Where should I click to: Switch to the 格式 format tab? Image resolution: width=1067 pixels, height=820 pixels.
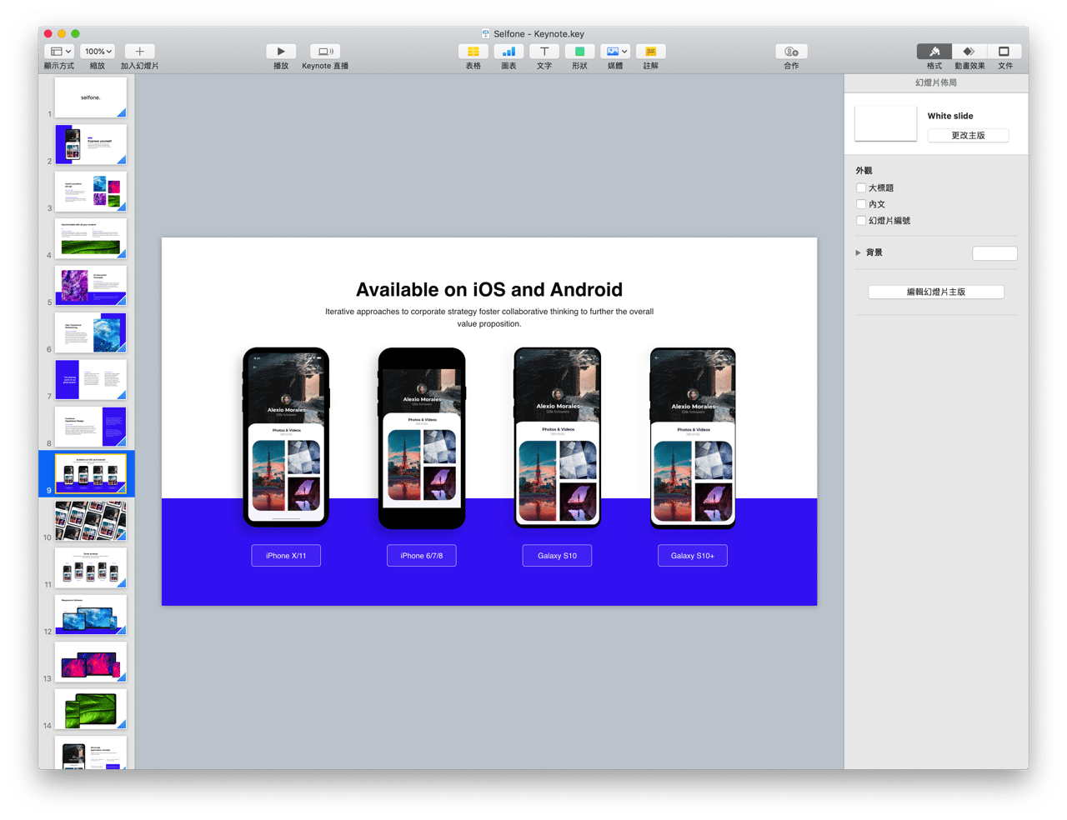pos(934,52)
